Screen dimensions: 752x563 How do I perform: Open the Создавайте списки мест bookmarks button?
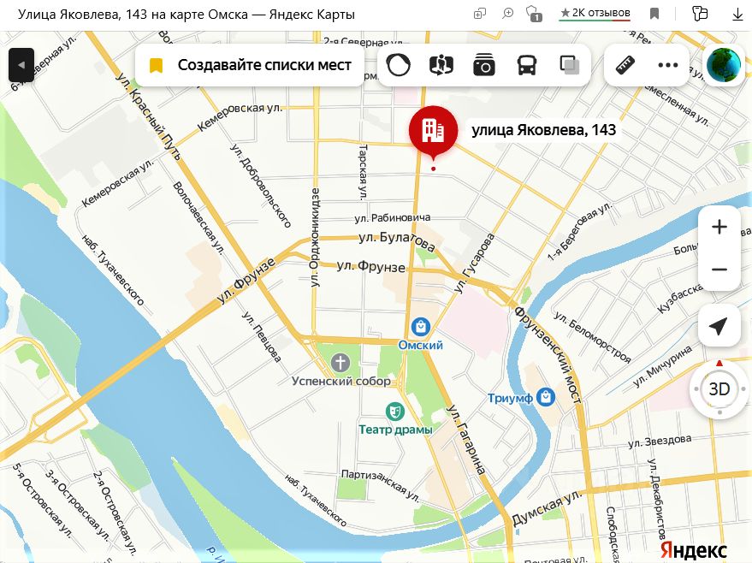[x=250, y=65]
